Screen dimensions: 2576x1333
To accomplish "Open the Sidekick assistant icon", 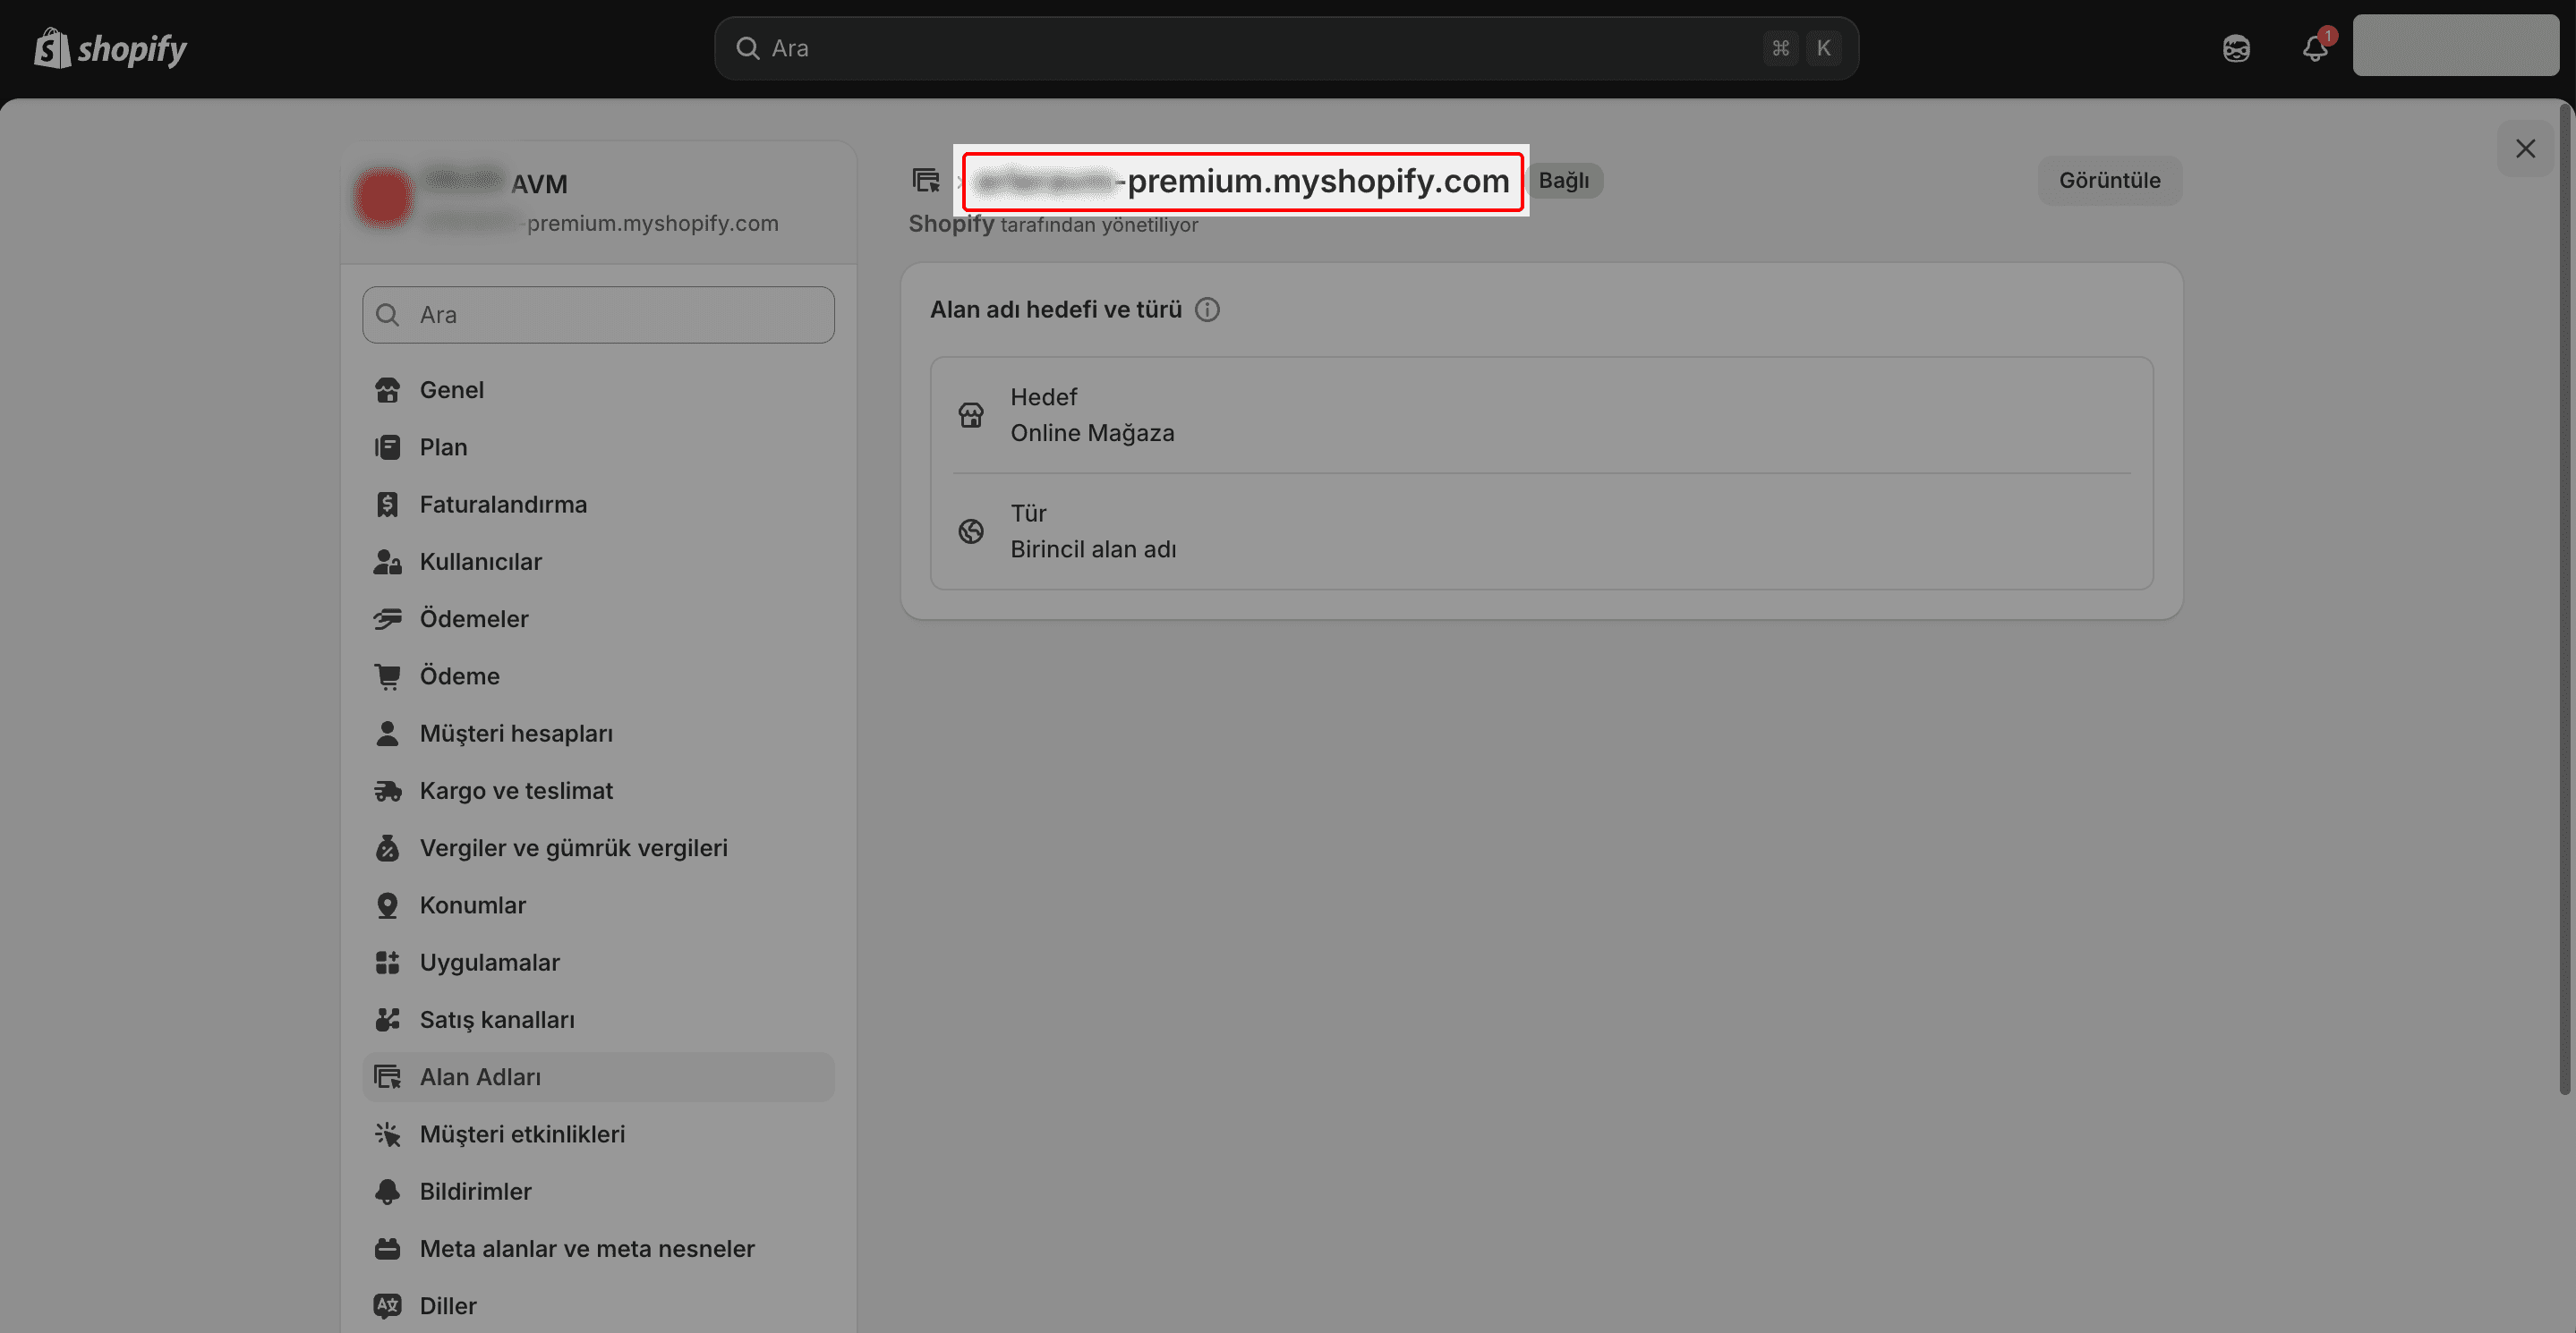I will (x=2236, y=48).
